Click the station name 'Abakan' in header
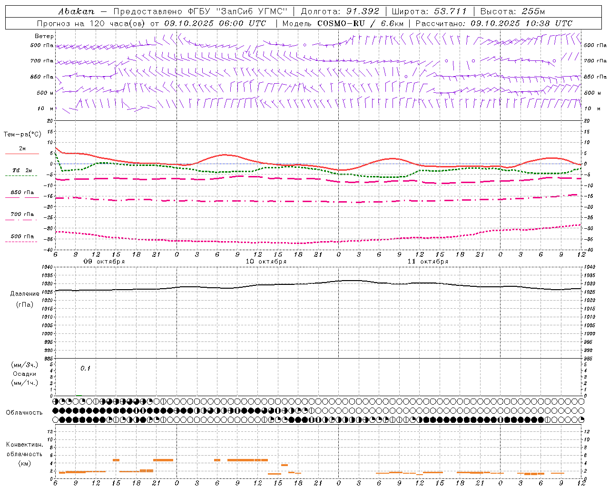The image size is (609, 487). pos(77,11)
